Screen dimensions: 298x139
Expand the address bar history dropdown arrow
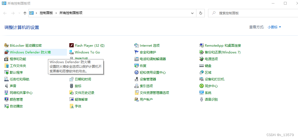tap(192, 13)
